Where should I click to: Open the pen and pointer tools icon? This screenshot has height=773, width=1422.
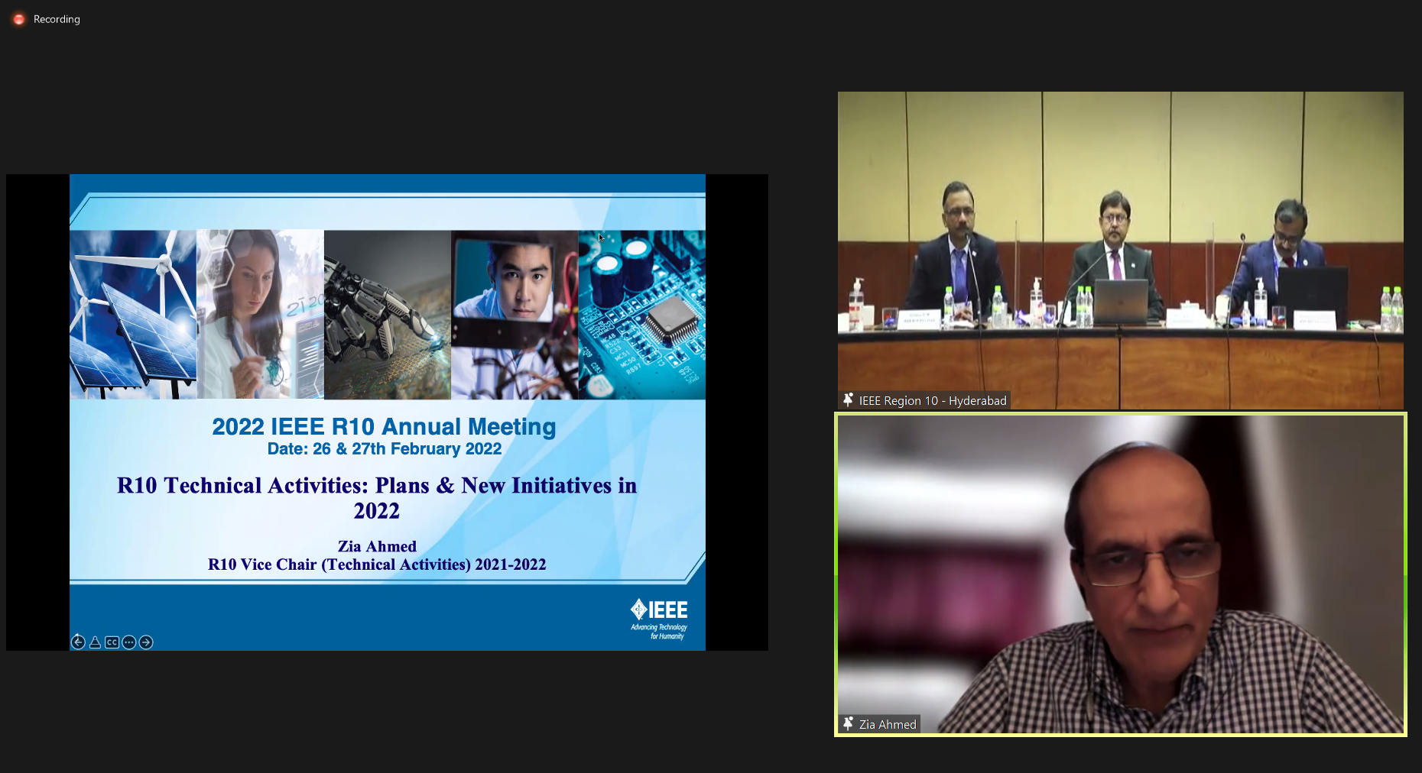[x=95, y=642]
